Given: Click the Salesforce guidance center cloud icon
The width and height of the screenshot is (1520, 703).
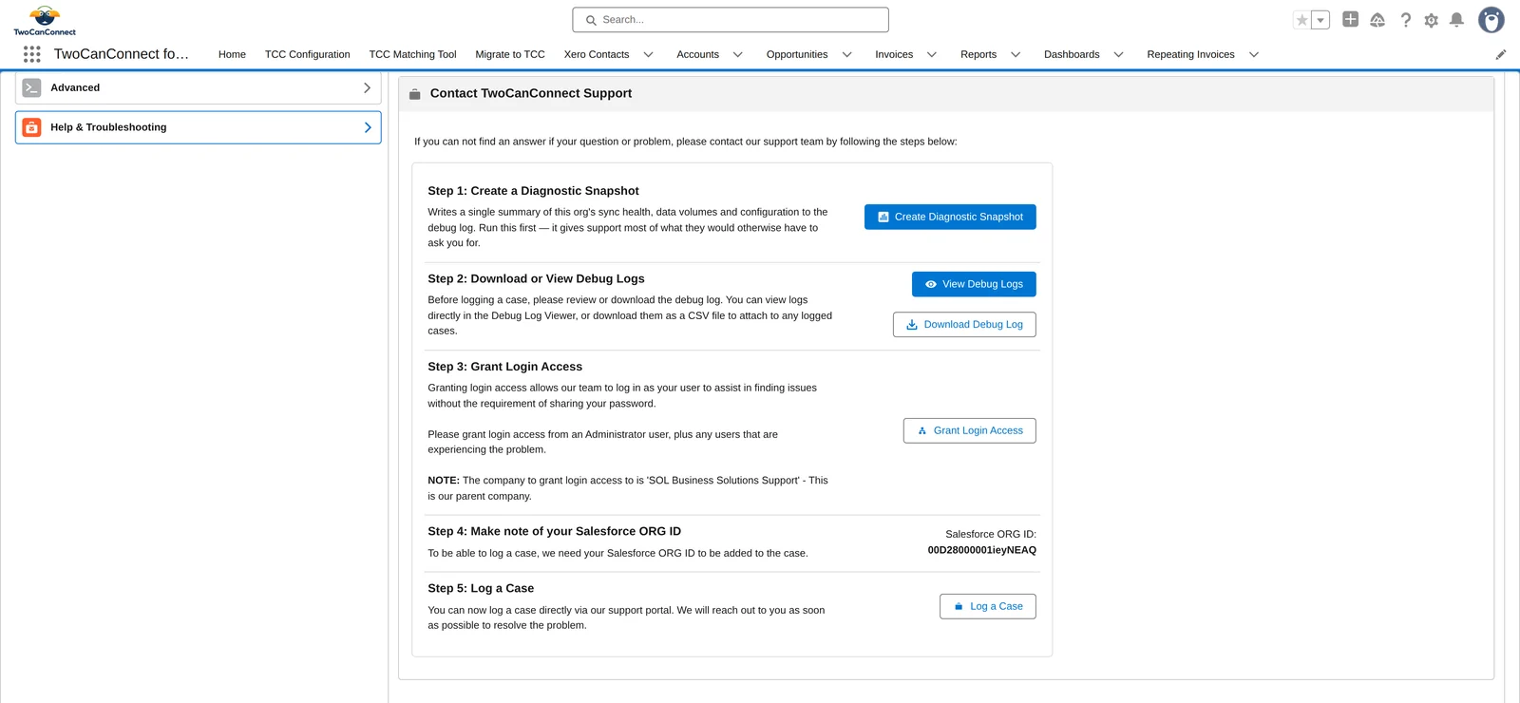Looking at the screenshot, I should (x=1377, y=20).
